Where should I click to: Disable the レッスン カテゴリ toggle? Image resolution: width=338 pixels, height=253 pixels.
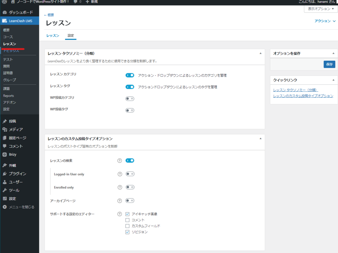(130, 75)
